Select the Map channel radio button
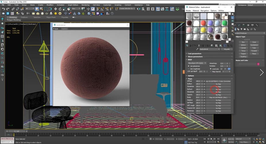The width and height of the screenshot is (266, 144). [x=211, y=72]
